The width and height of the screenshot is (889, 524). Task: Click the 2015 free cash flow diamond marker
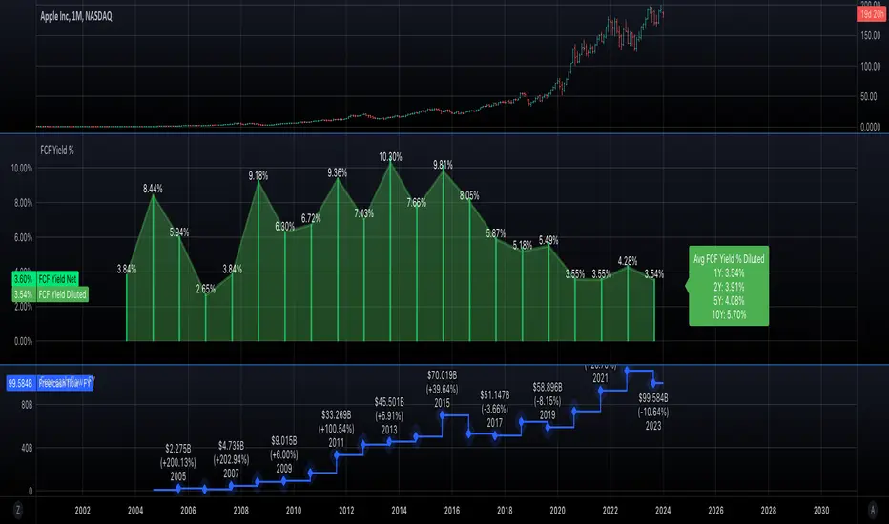click(x=444, y=414)
